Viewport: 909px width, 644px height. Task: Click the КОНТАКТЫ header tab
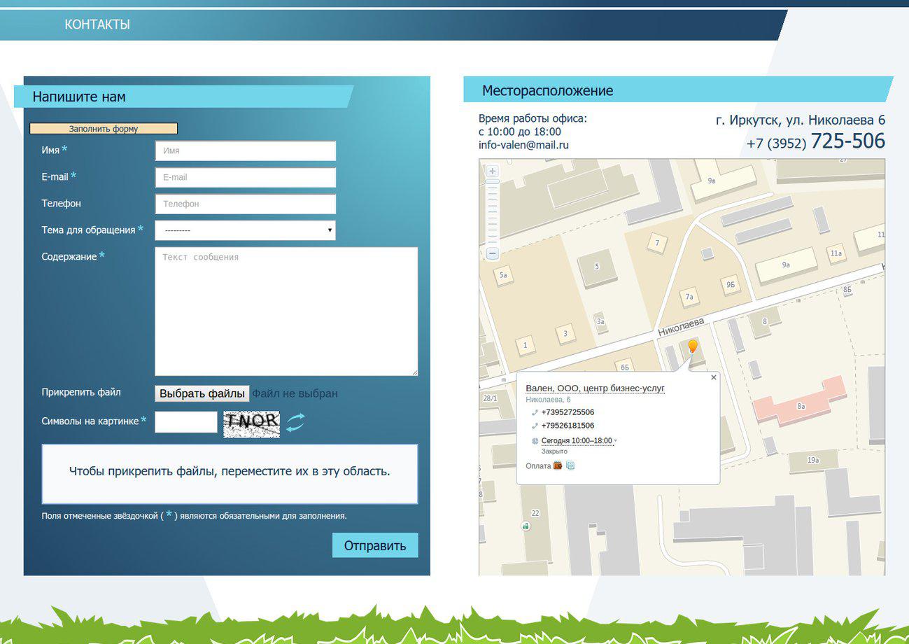[x=97, y=24]
